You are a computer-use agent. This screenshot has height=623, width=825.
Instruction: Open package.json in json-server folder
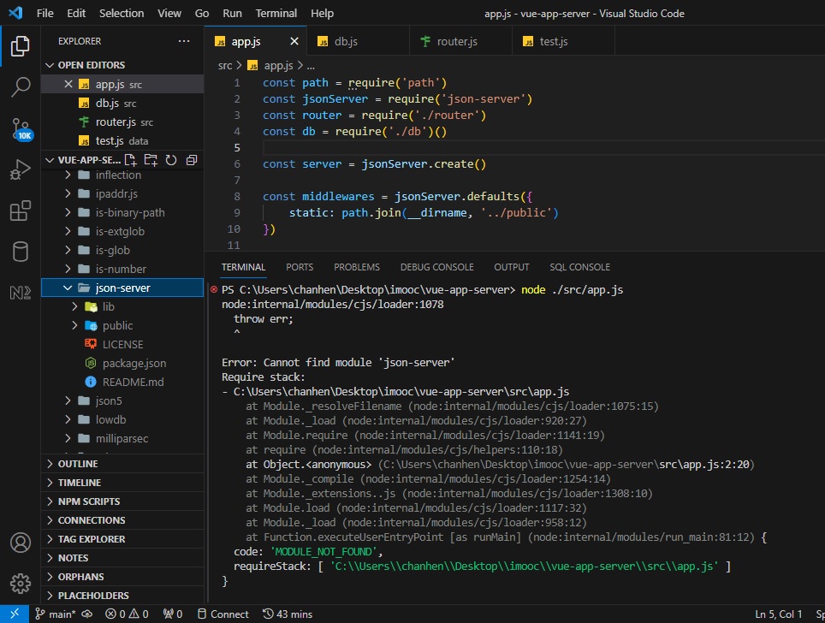pos(134,364)
